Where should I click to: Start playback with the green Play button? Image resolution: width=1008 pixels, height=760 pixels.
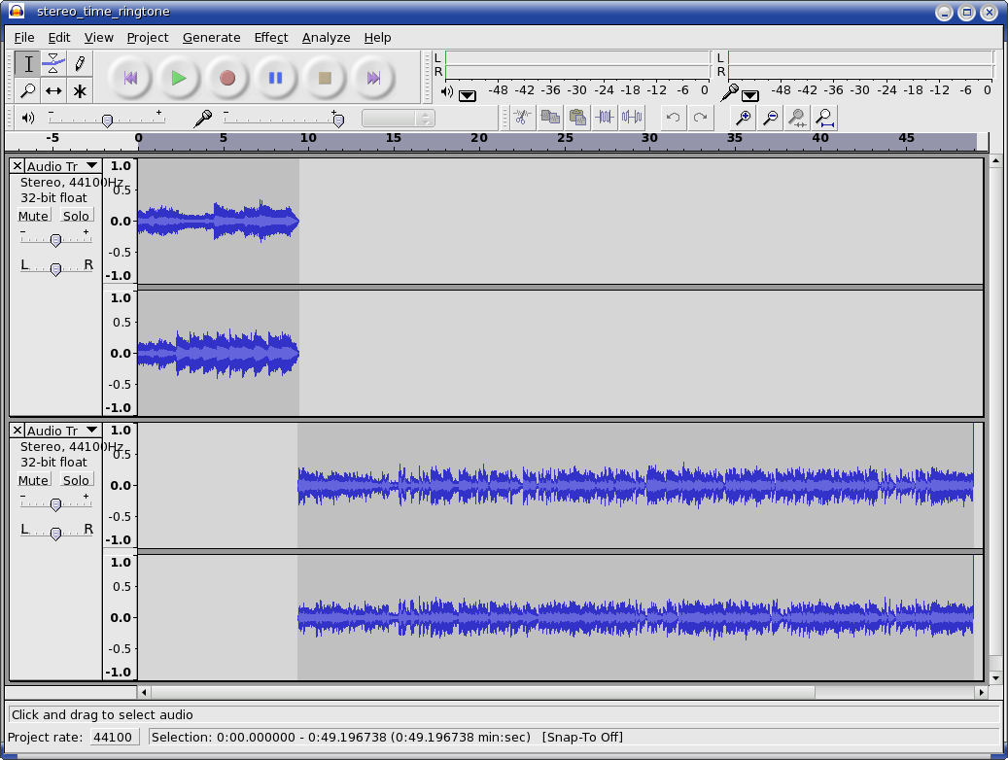tap(179, 78)
